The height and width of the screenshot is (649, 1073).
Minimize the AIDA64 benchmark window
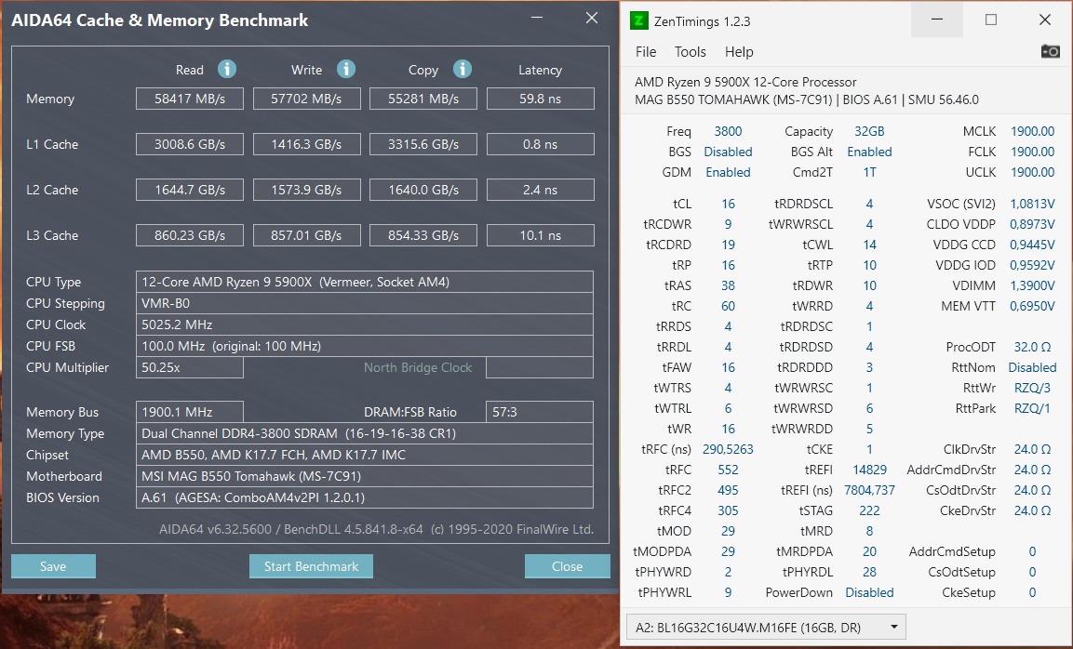[539, 19]
